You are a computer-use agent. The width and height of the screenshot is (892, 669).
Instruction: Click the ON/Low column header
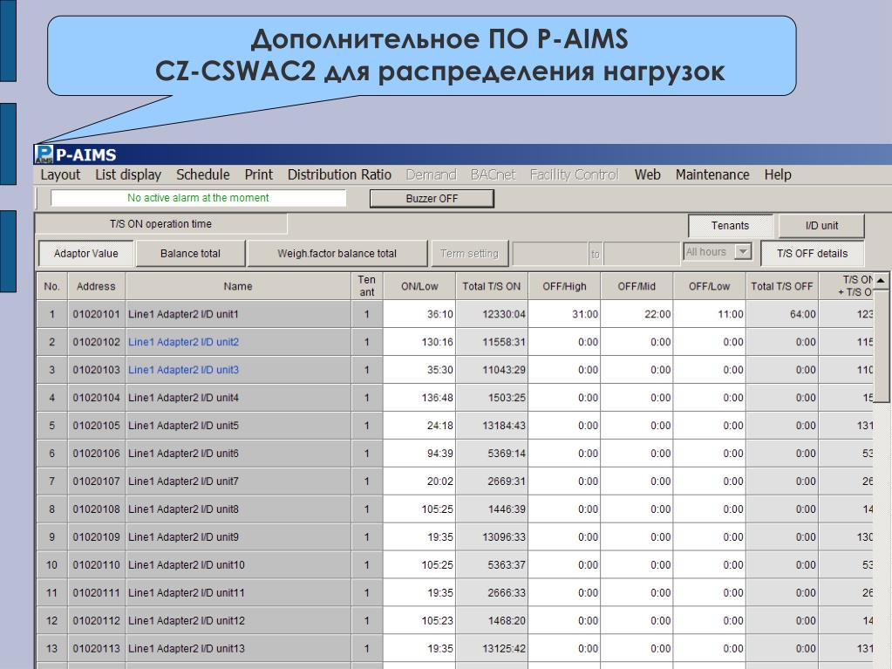click(419, 286)
